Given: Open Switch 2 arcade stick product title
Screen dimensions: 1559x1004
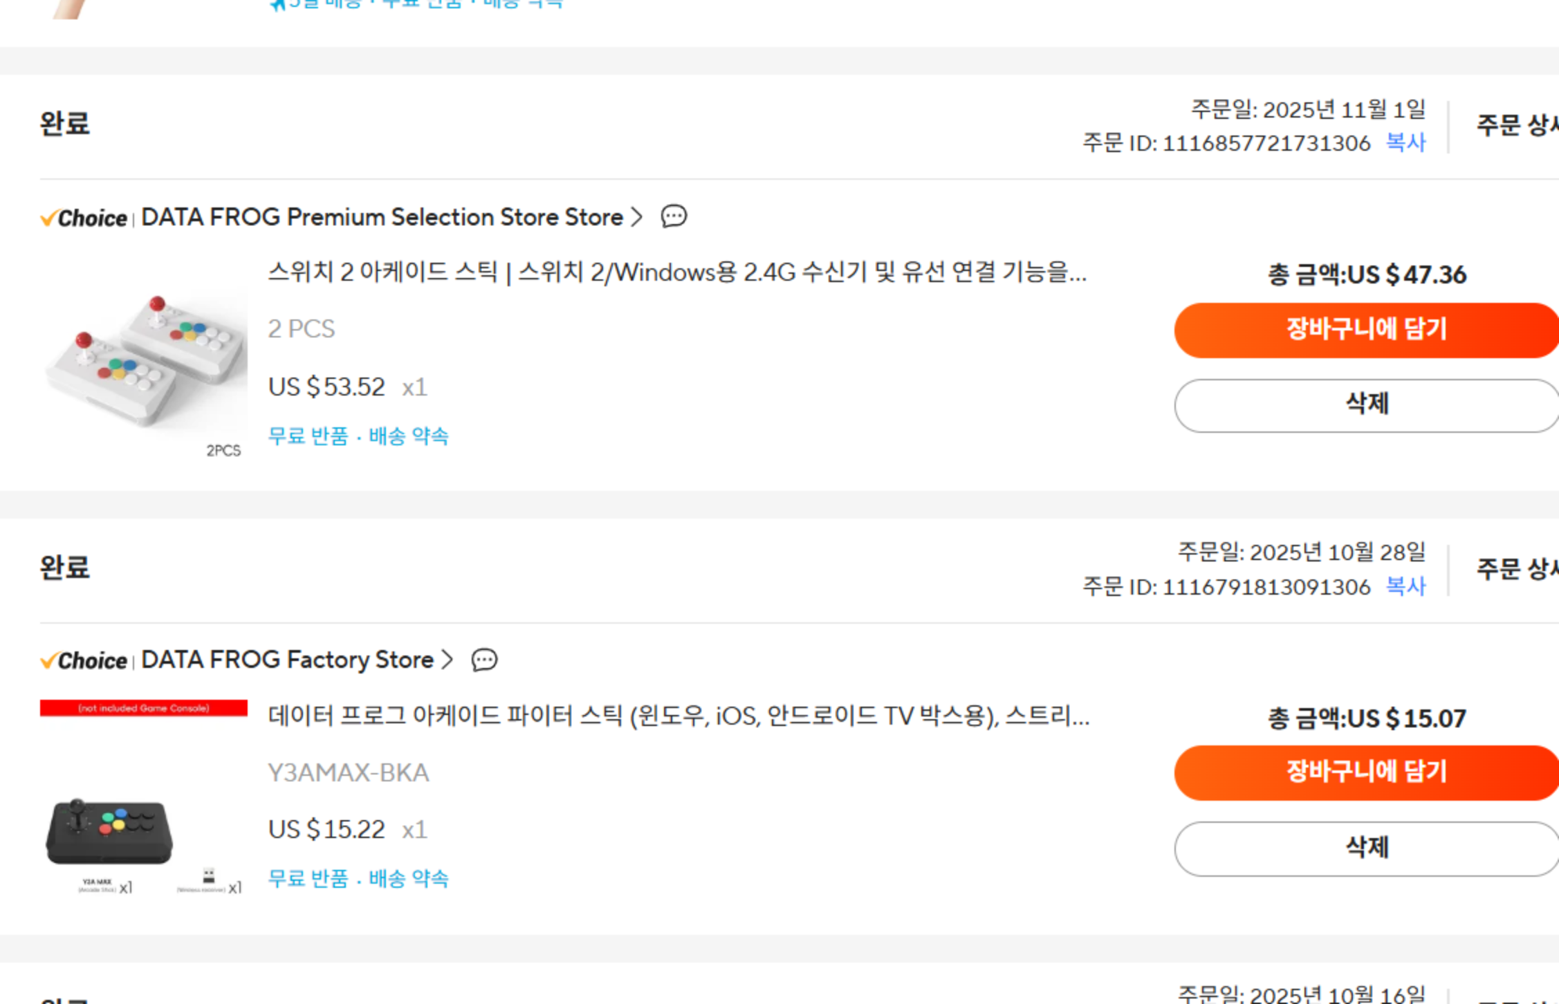Looking at the screenshot, I should click(676, 272).
